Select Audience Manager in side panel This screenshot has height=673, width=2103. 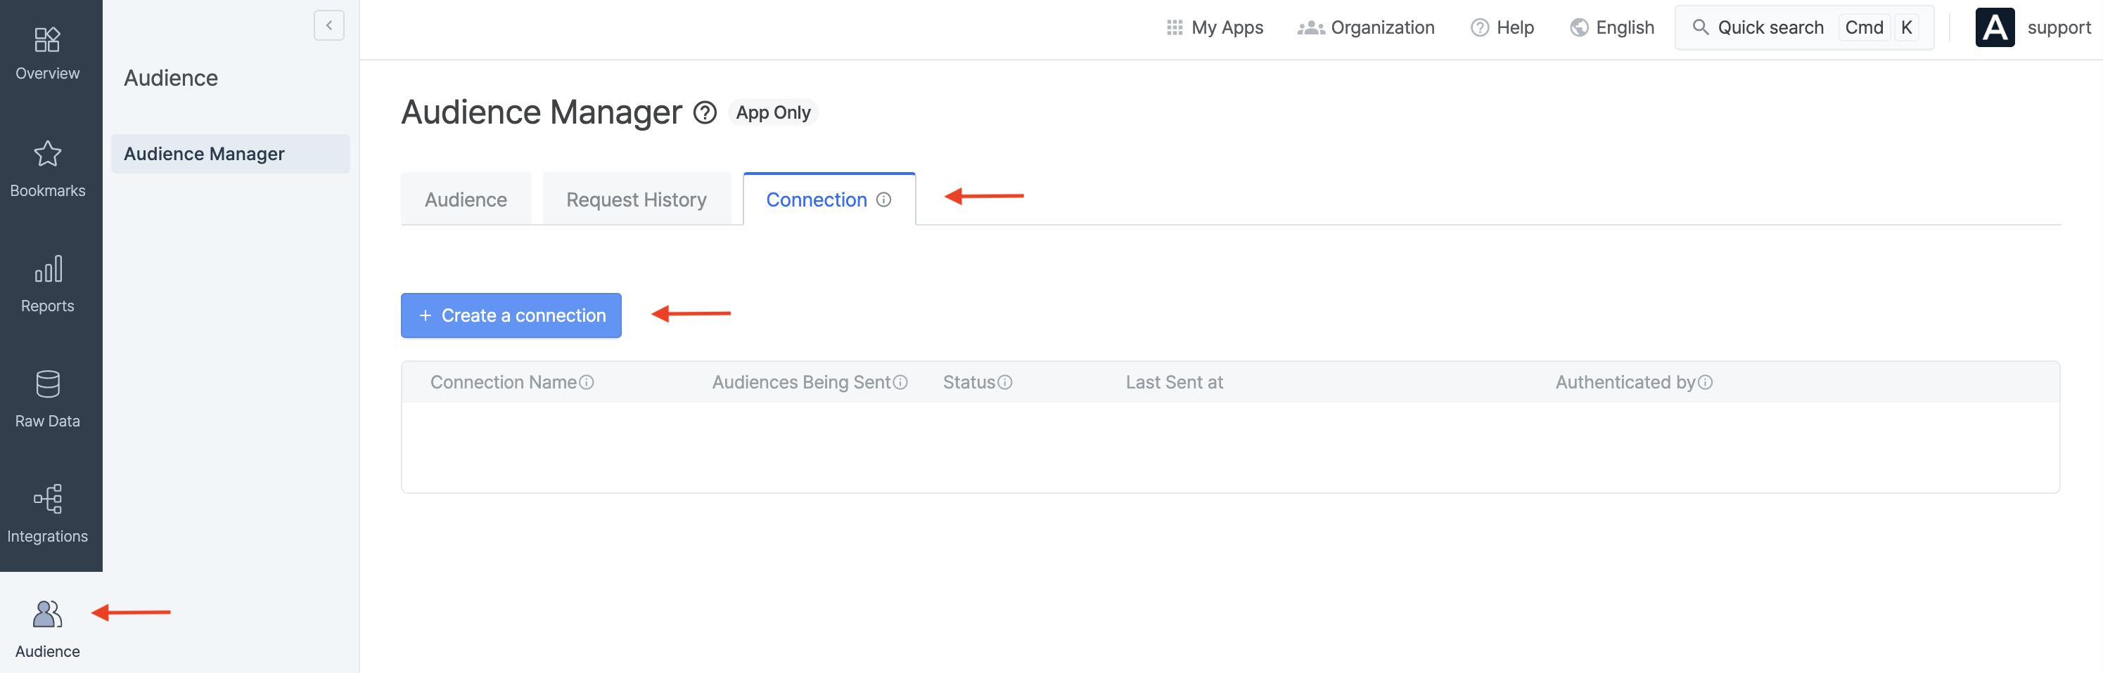point(230,153)
